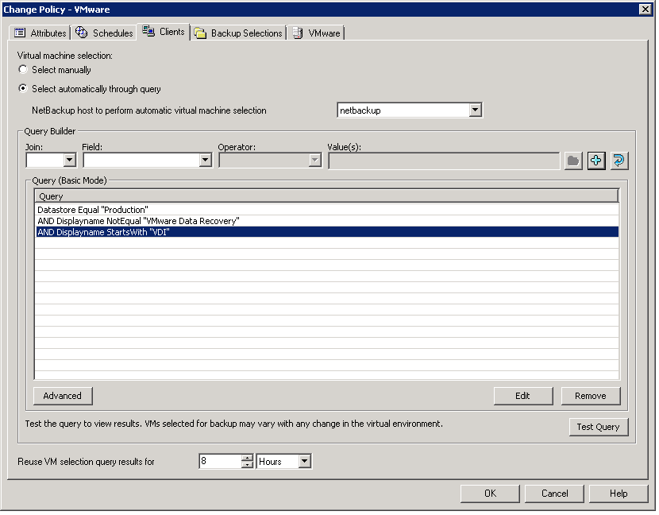This screenshot has height=515, width=659.
Task: Select the 'Select manually' radio button
Action: [x=22, y=70]
